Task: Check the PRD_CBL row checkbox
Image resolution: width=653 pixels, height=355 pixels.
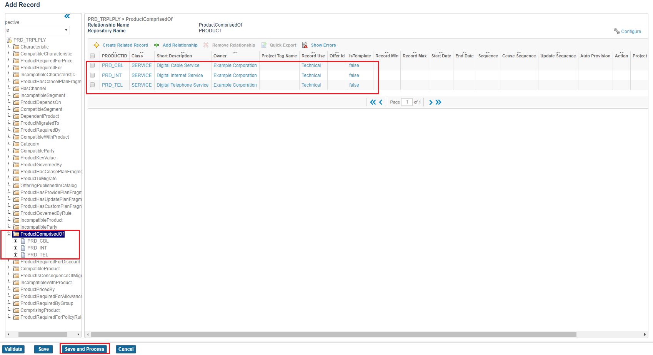Action: tap(92, 65)
